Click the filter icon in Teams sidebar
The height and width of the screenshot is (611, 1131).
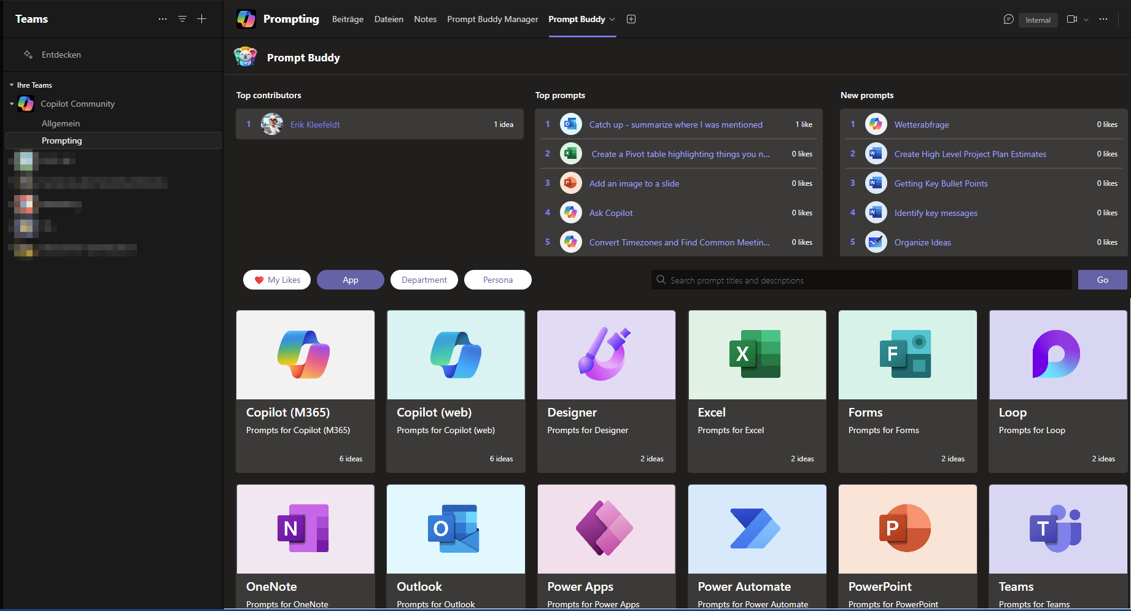[x=182, y=19]
